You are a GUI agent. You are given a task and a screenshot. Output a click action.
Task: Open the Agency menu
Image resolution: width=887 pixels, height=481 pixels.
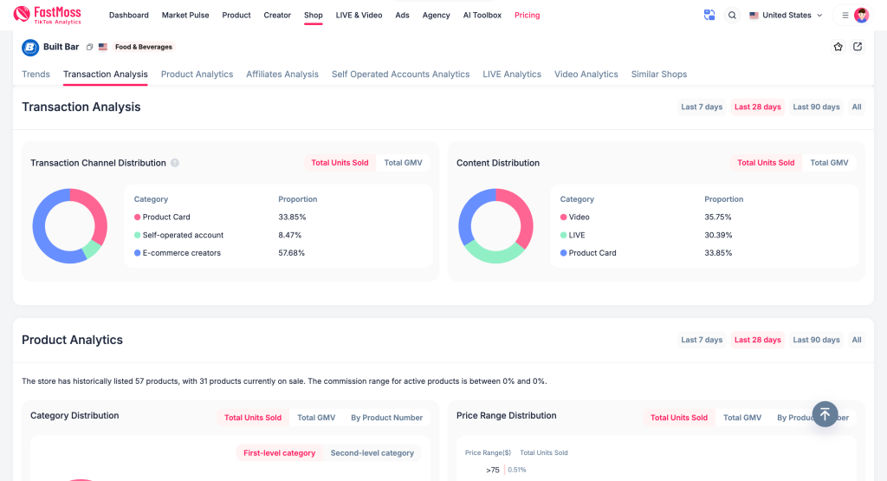437,16
